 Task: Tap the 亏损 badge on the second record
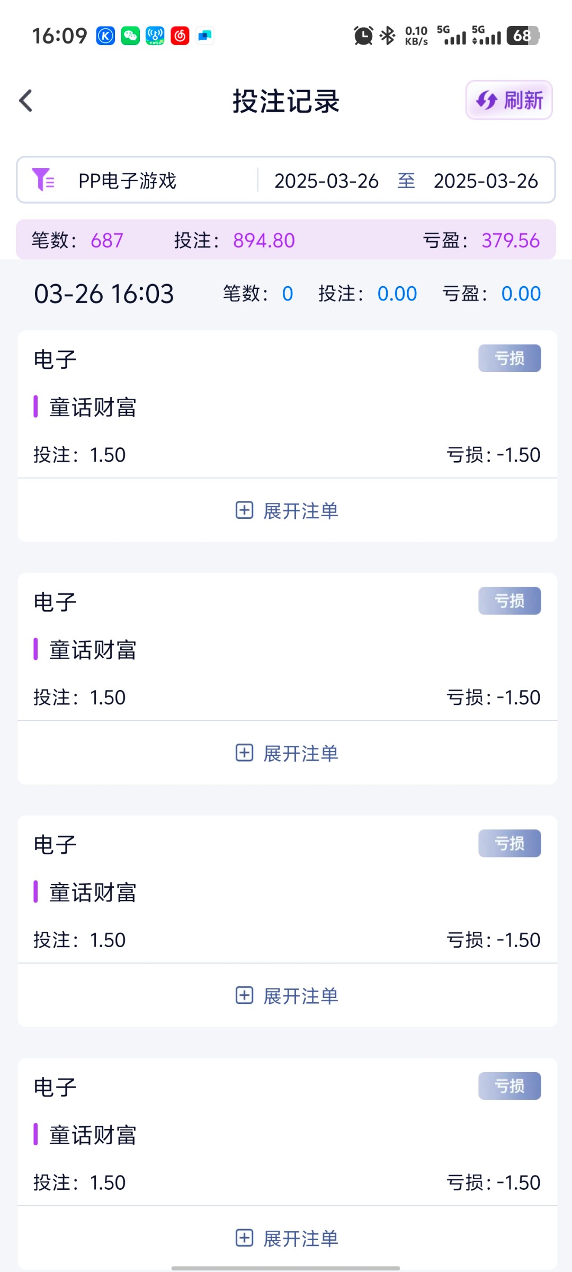[510, 601]
